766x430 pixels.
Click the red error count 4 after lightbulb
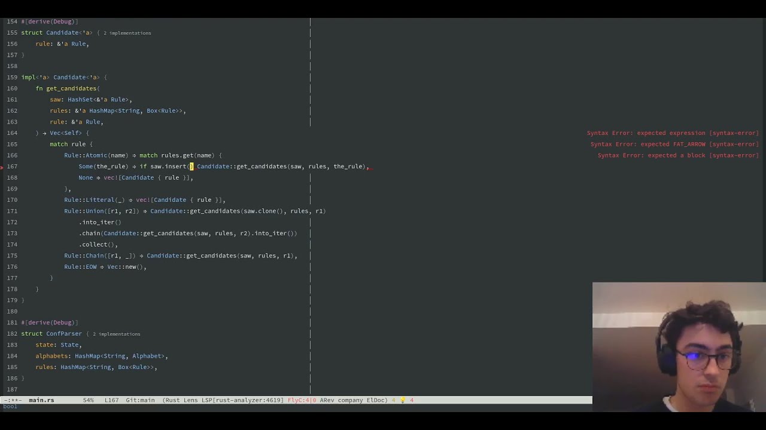pyautogui.click(x=412, y=400)
